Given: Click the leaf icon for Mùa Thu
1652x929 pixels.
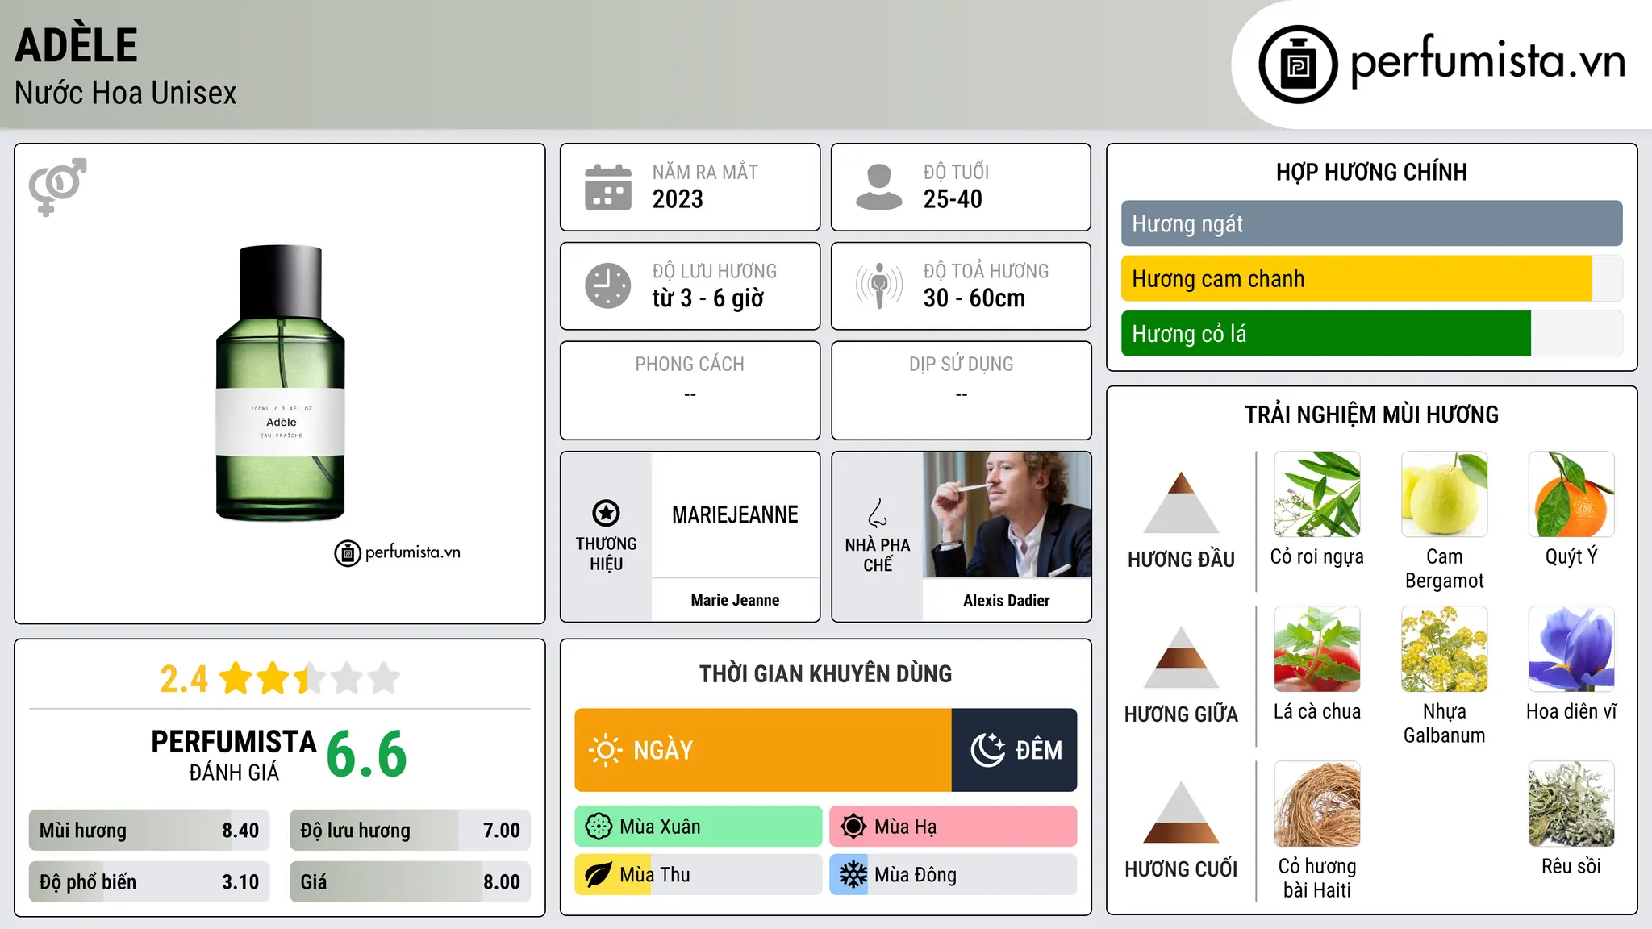Looking at the screenshot, I should (x=599, y=875).
